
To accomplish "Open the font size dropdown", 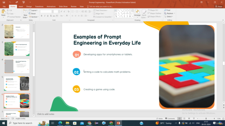I will 59,12.
